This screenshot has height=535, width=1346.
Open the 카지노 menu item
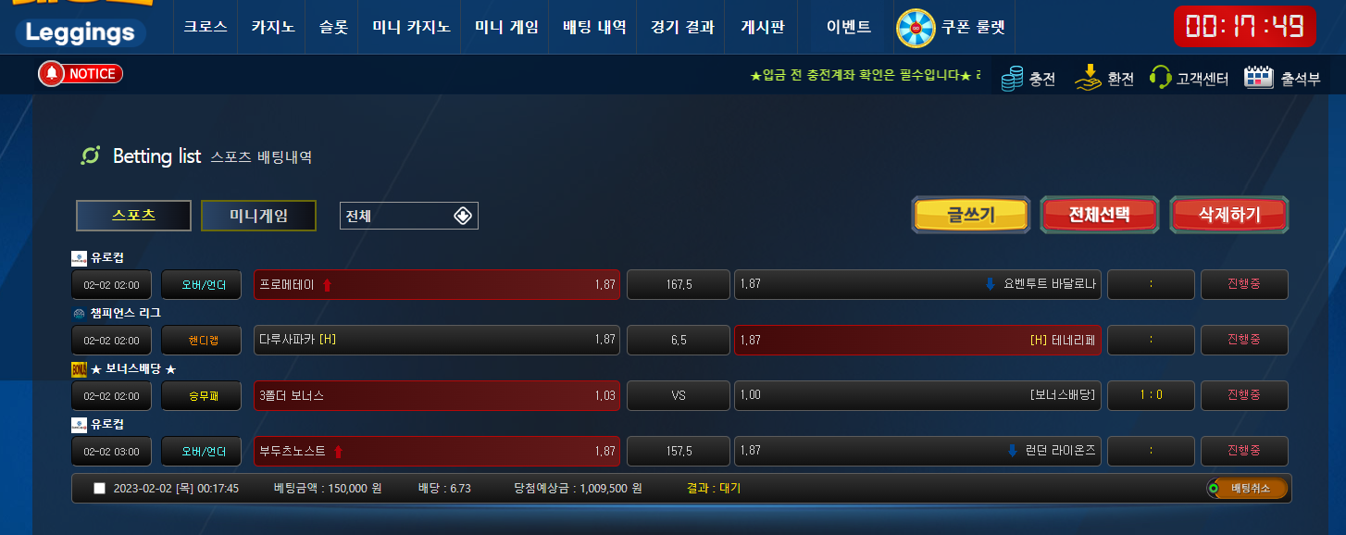coord(272,27)
